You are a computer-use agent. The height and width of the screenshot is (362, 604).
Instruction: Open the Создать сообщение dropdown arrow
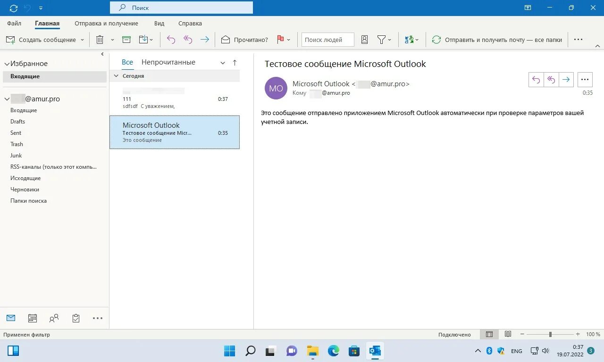pos(82,40)
